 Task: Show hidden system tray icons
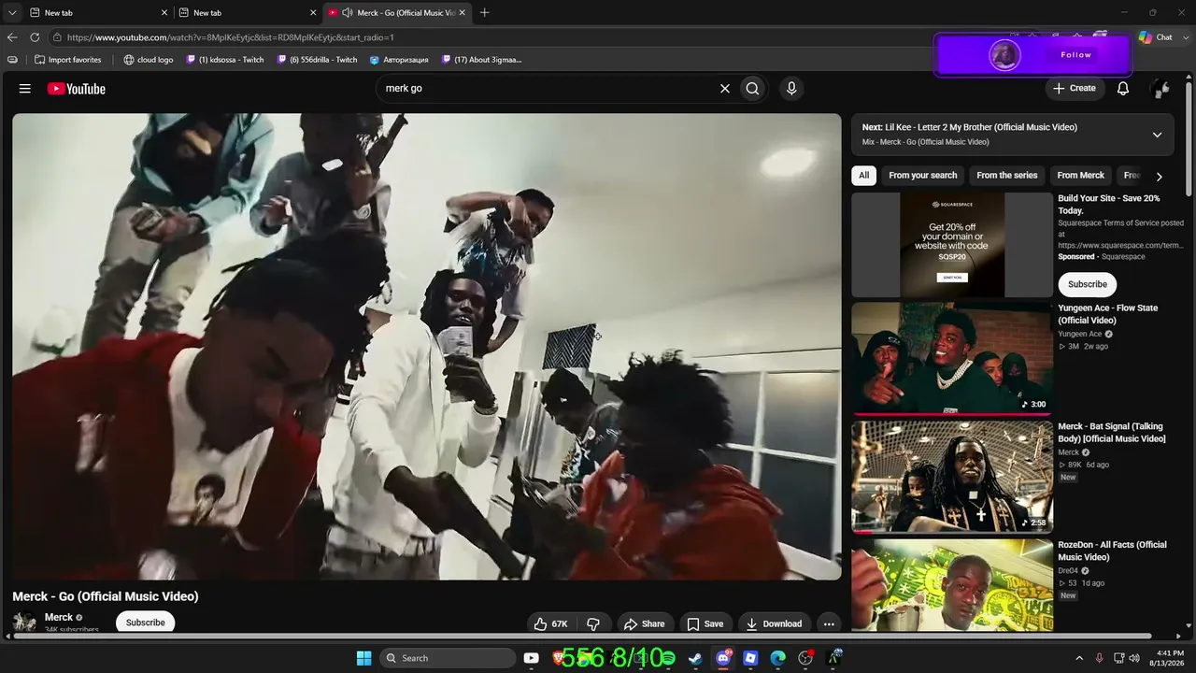point(1079,658)
